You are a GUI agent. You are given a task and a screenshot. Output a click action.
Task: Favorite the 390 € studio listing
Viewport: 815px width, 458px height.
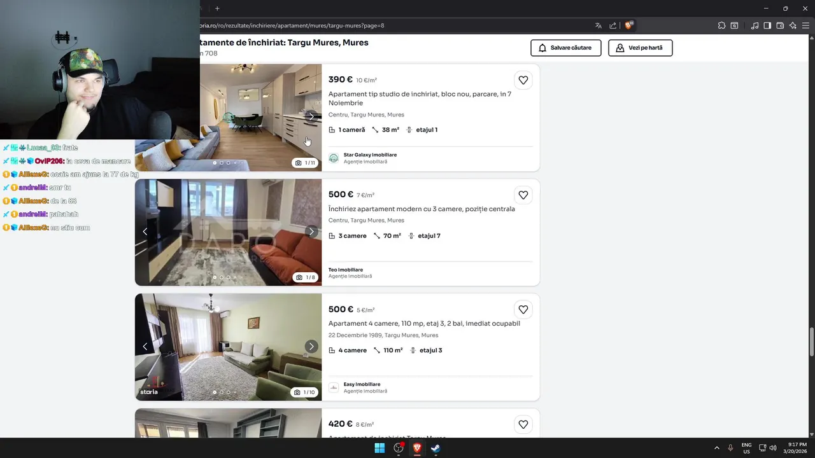[523, 80]
